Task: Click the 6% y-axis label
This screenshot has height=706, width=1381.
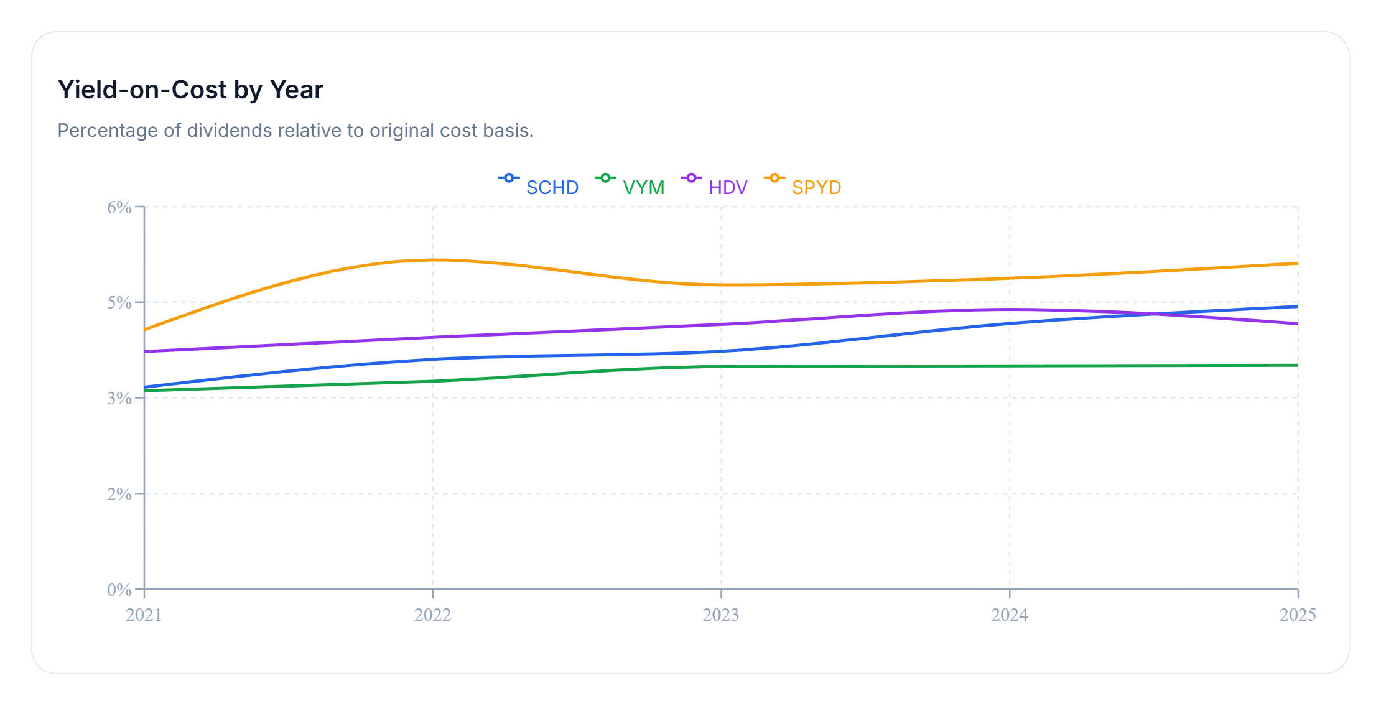Action: (x=119, y=207)
